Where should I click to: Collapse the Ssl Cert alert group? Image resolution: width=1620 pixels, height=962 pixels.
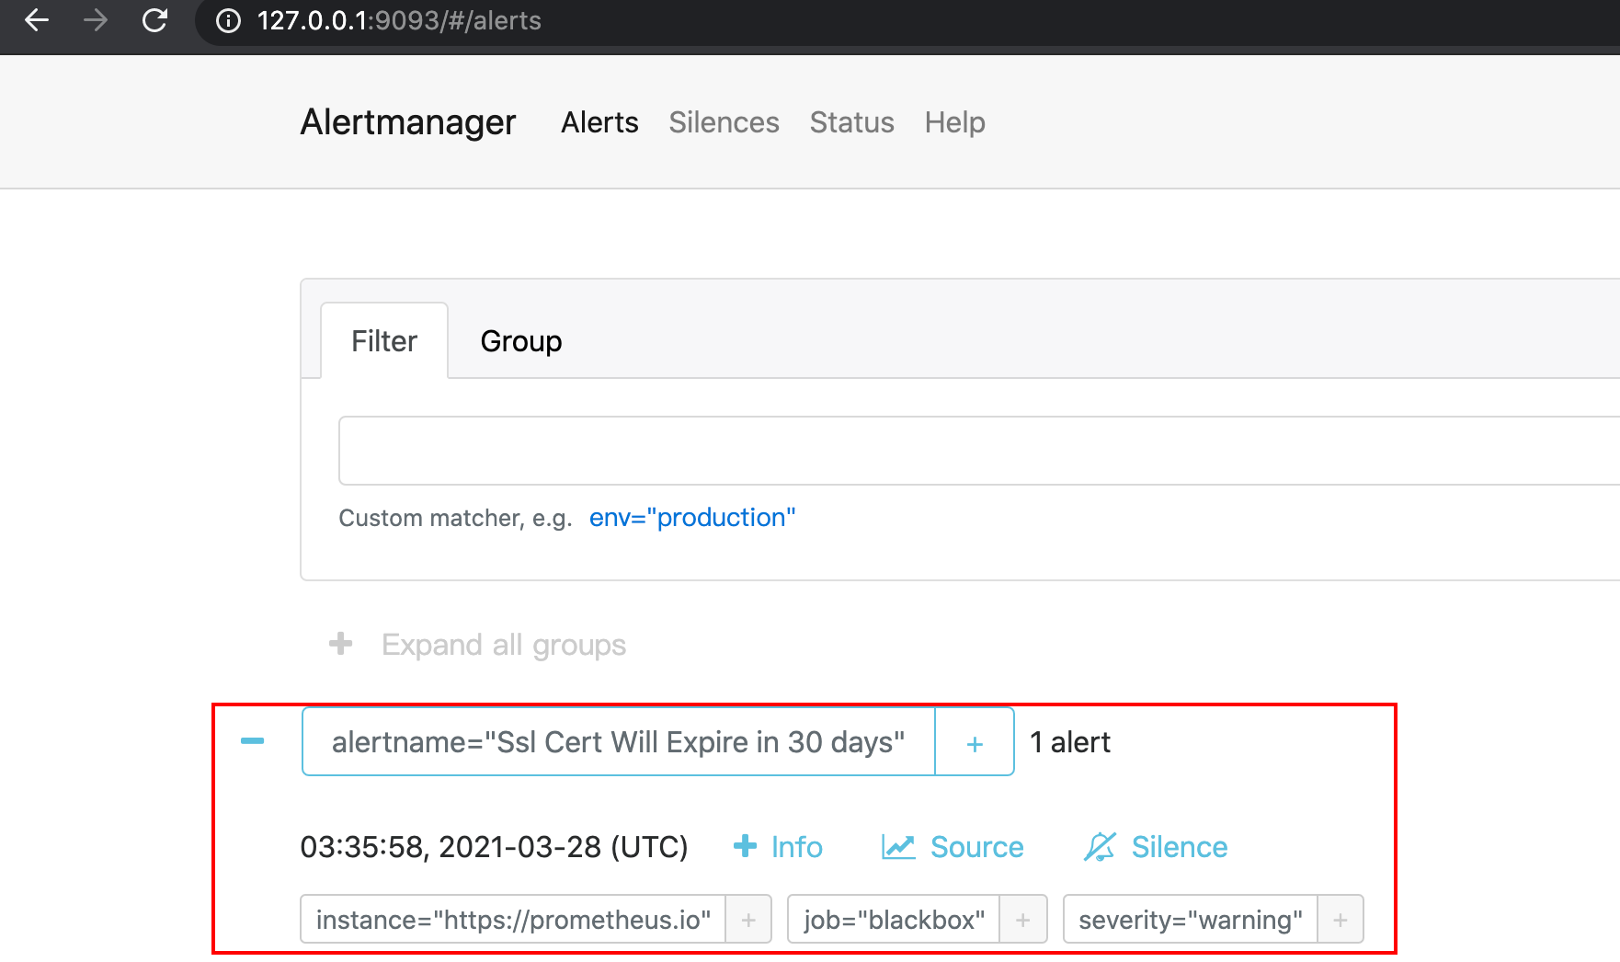point(252,741)
